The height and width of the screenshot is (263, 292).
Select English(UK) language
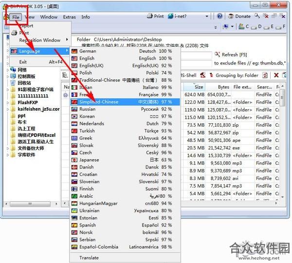pos(125,66)
